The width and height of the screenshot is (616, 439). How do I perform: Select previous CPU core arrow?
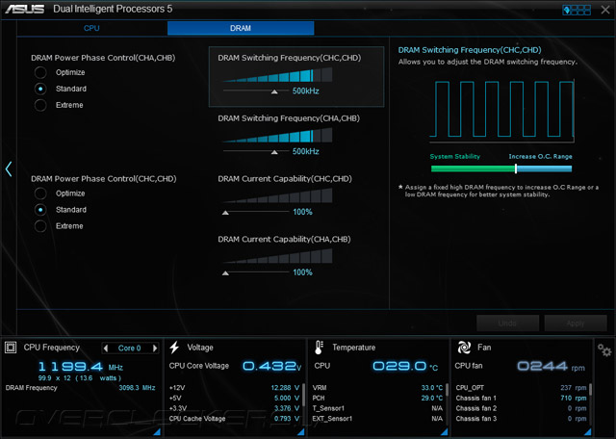[106, 349]
